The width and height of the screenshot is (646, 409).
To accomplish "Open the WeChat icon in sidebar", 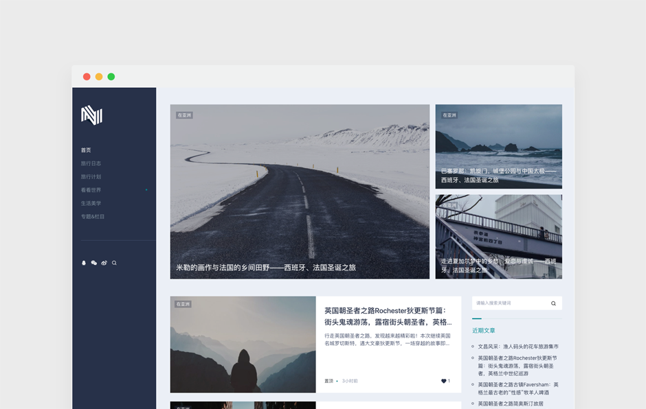I will (94, 263).
